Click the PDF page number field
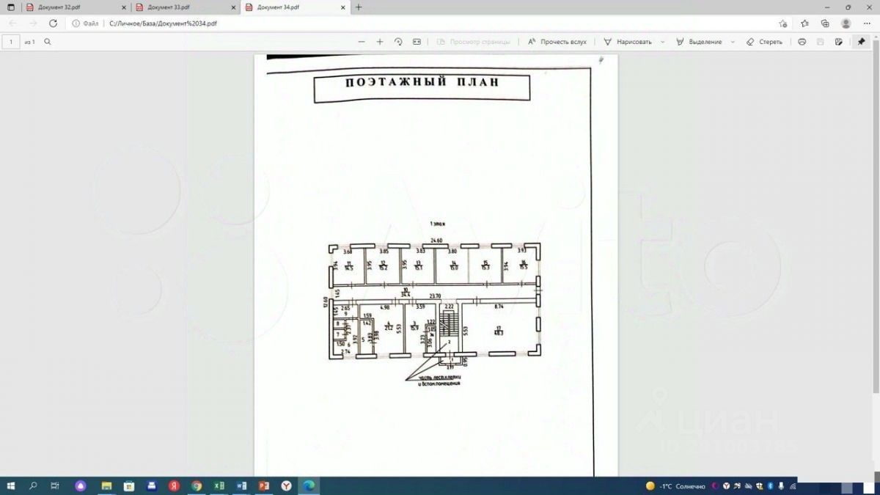The image size is (880, 495). click(11, 42)
